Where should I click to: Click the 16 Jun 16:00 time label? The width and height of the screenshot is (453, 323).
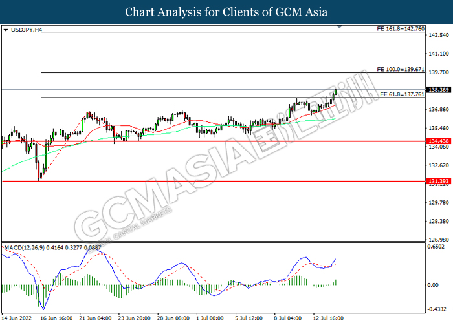click(56, 318)
